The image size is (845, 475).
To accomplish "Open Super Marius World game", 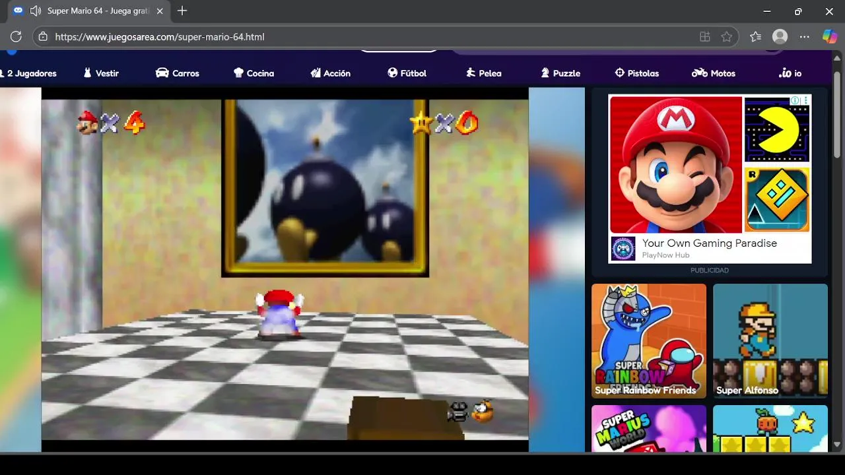I will pyautogui.click(x=649, y=428).
